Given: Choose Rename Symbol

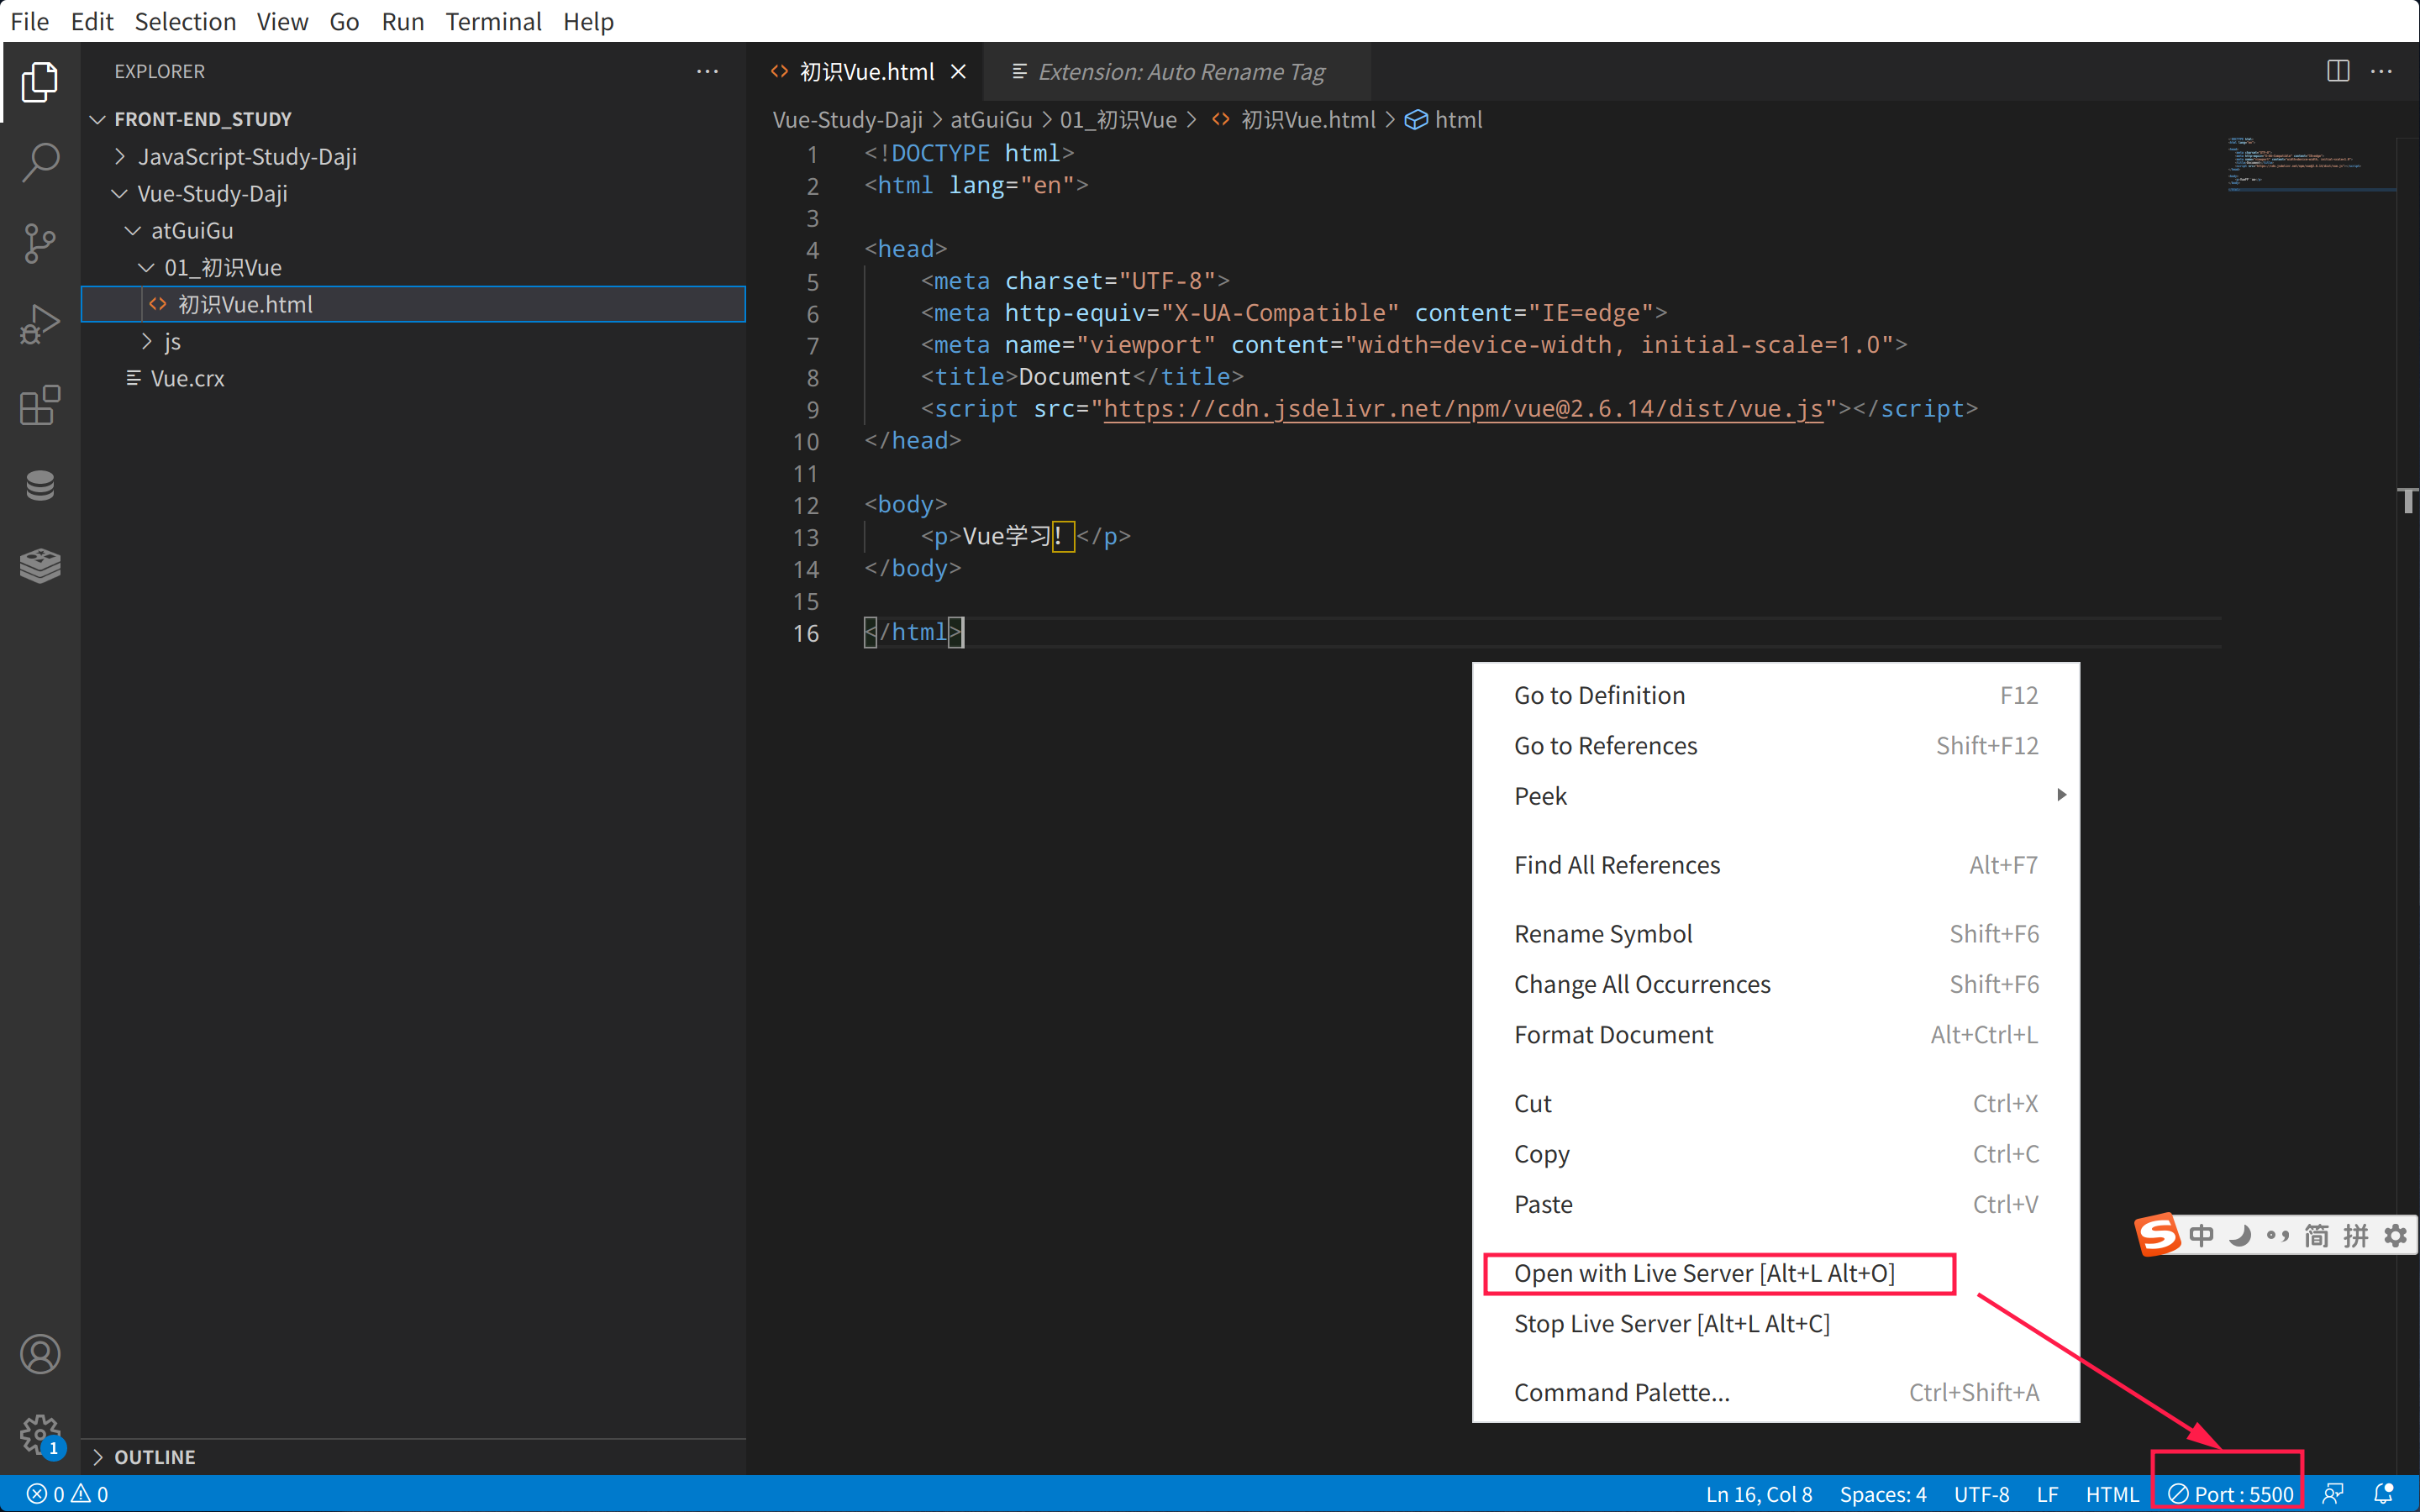Looking at the screenshot, I should click(1775, 933).
